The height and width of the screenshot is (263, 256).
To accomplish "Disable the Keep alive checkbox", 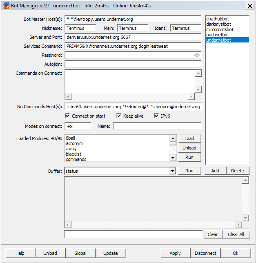I will click(119, 116).
